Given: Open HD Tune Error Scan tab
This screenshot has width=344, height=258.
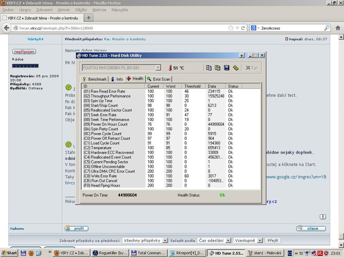Looking at the screenshot, I should click(159, 79).
